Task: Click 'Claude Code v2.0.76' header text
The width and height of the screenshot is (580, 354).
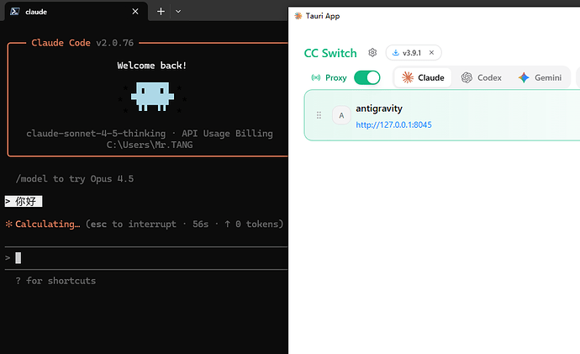Action: (82, 43)
